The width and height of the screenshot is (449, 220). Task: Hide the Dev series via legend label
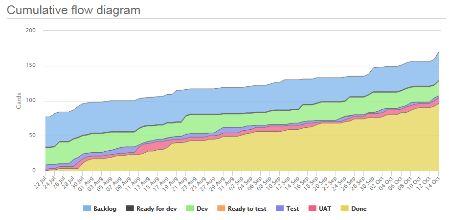(202, 209)
